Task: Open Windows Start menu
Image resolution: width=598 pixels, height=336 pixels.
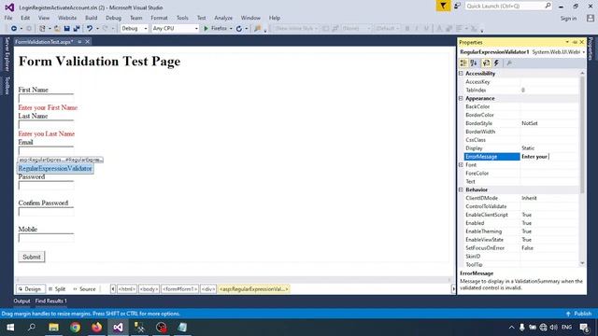Action: coord(10,328)
